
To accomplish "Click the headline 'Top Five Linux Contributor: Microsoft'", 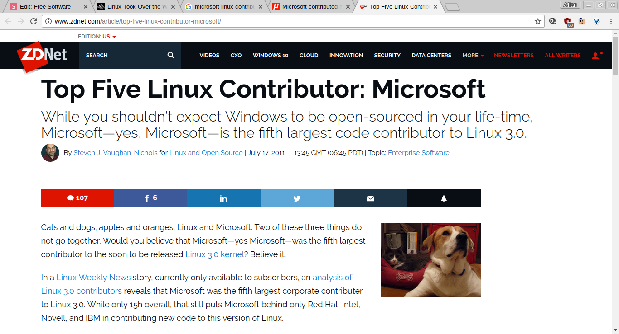I will (x=263, y=89).
